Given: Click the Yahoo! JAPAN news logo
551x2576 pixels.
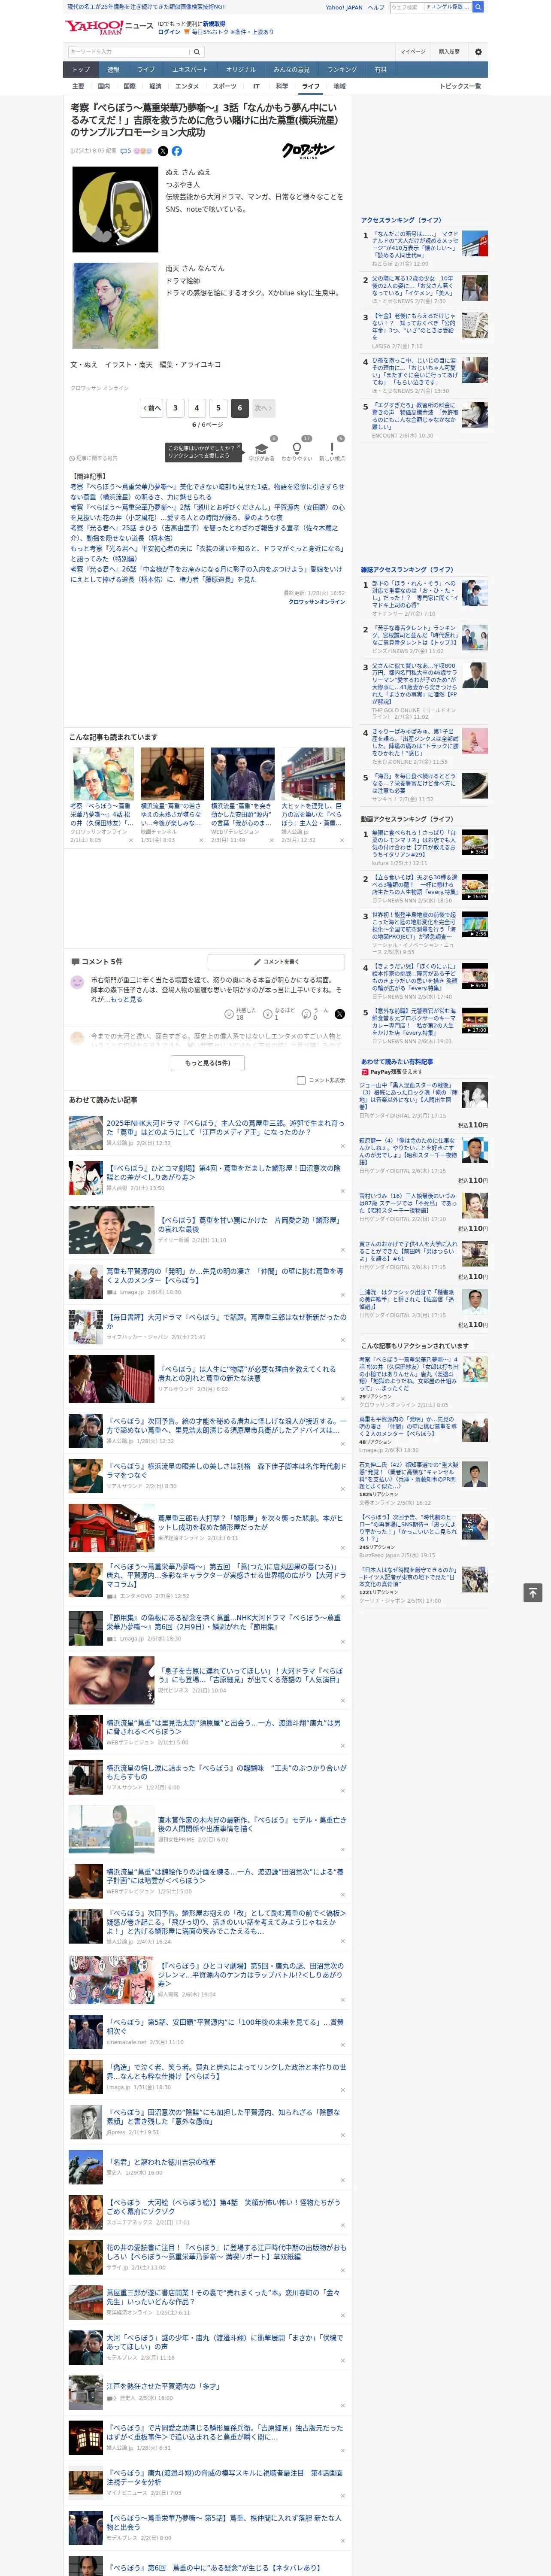Looking at the screenshot, I should pos(109,27).
